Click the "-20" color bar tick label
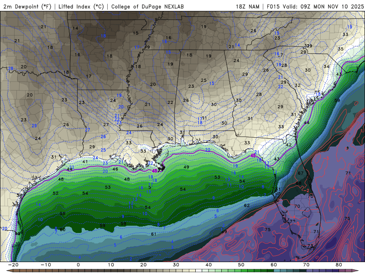The height and width of the screenshot is (273, 365). (x=13, y=265)
